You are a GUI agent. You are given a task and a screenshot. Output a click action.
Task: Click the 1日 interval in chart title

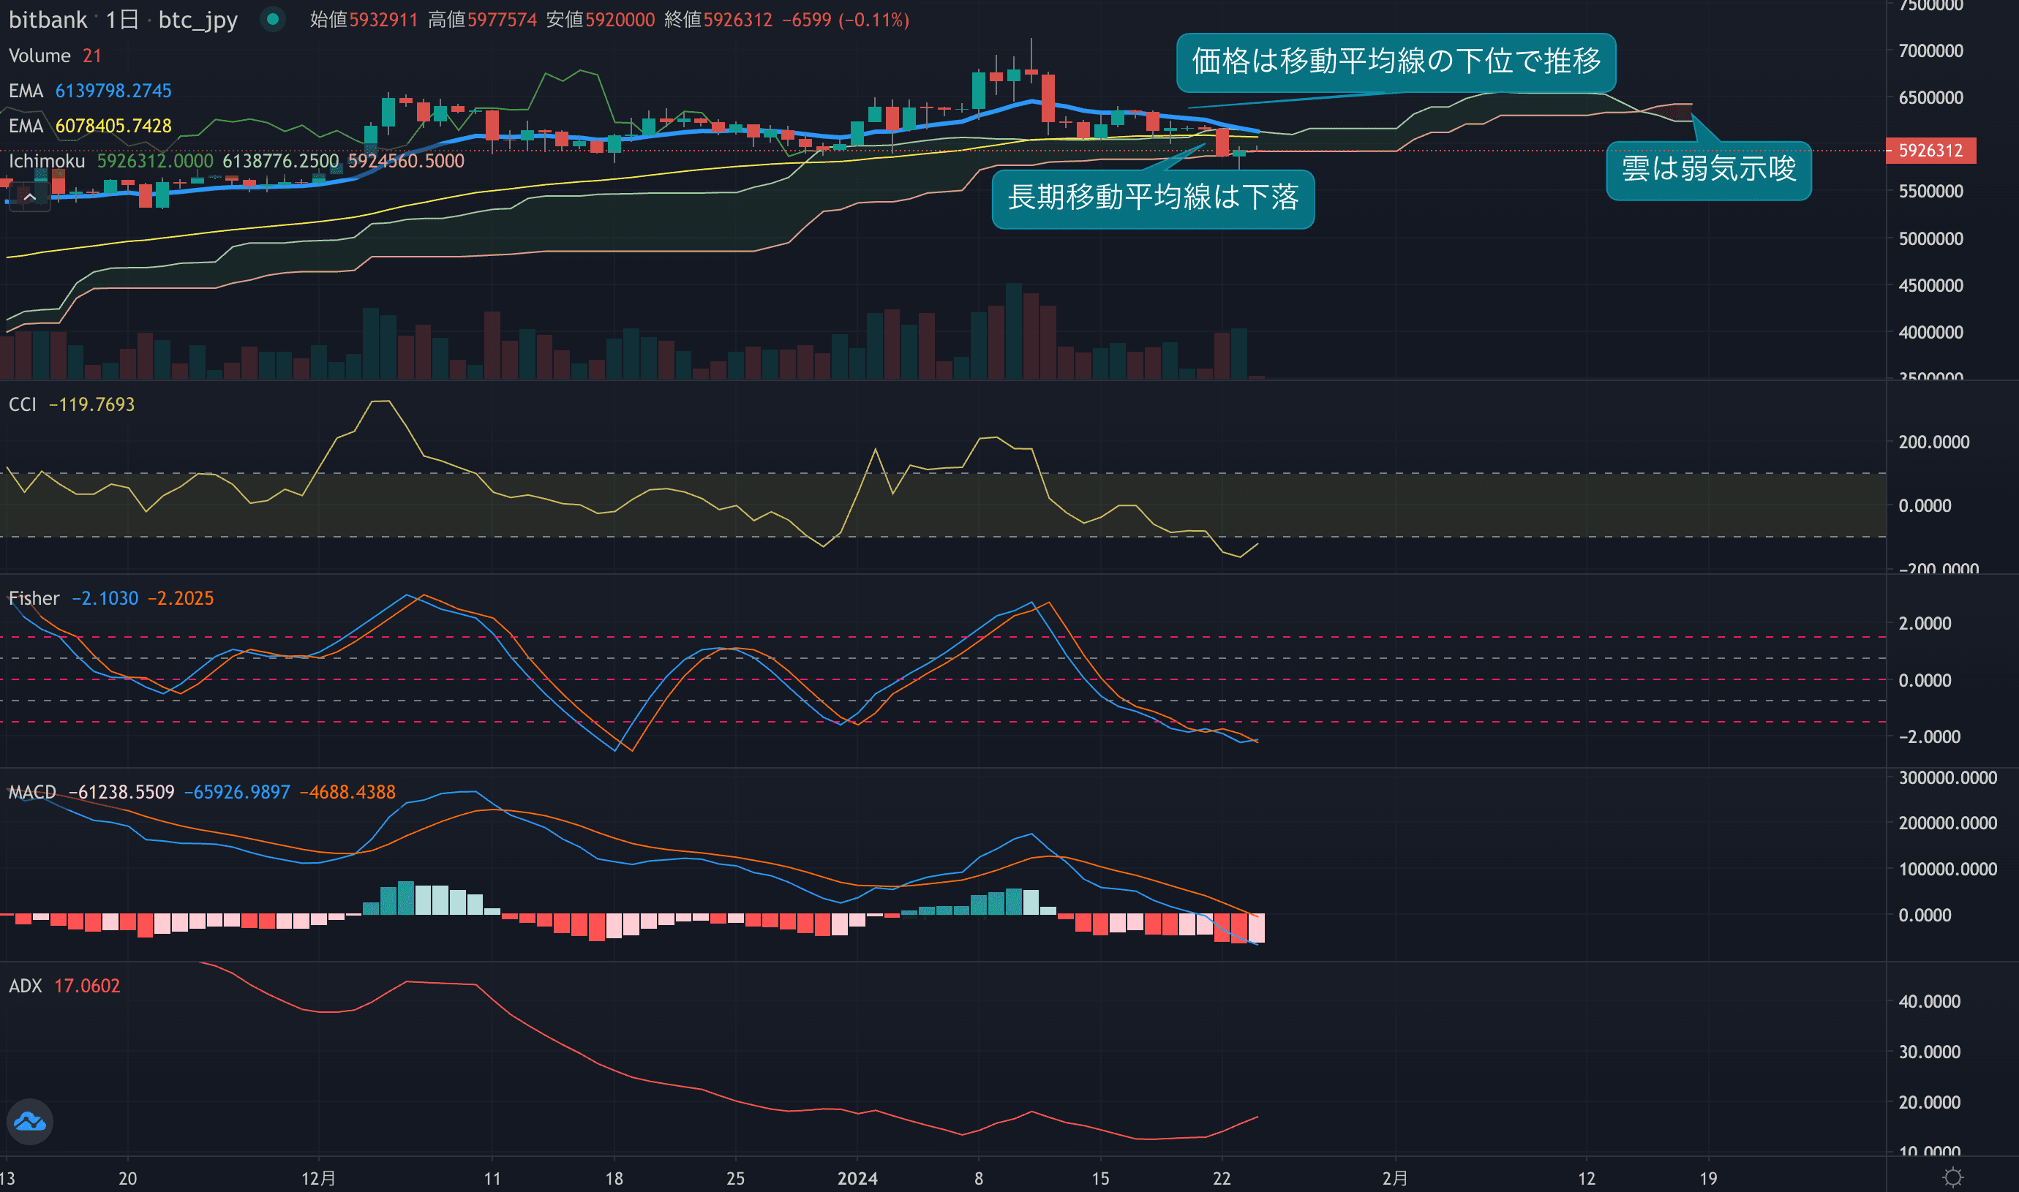pos(122,19)
